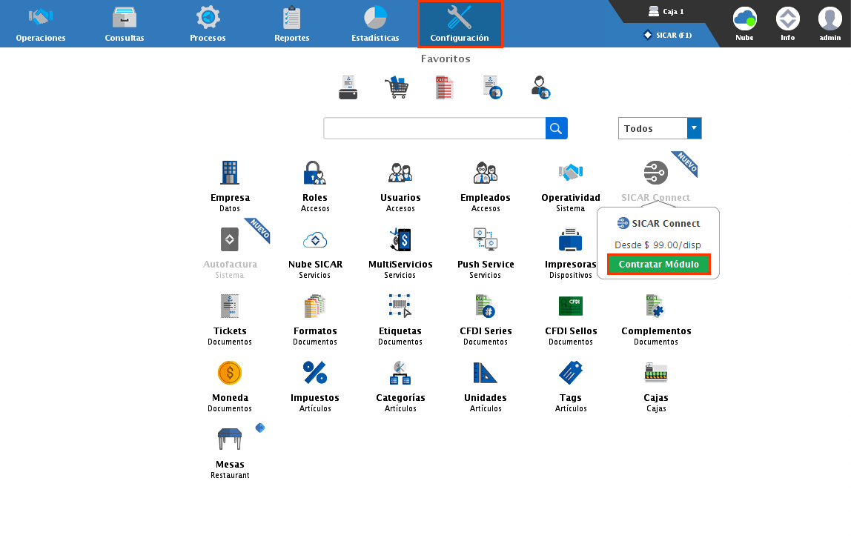The image size is (851, 538).
Task: Open CFDI Sellos documents
Action: pyautogui.click(x=571, y=307)
